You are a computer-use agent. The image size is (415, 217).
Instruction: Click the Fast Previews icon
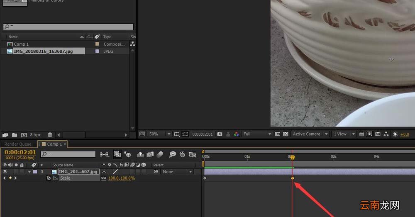pyautogui.click(x=369, y=134)
